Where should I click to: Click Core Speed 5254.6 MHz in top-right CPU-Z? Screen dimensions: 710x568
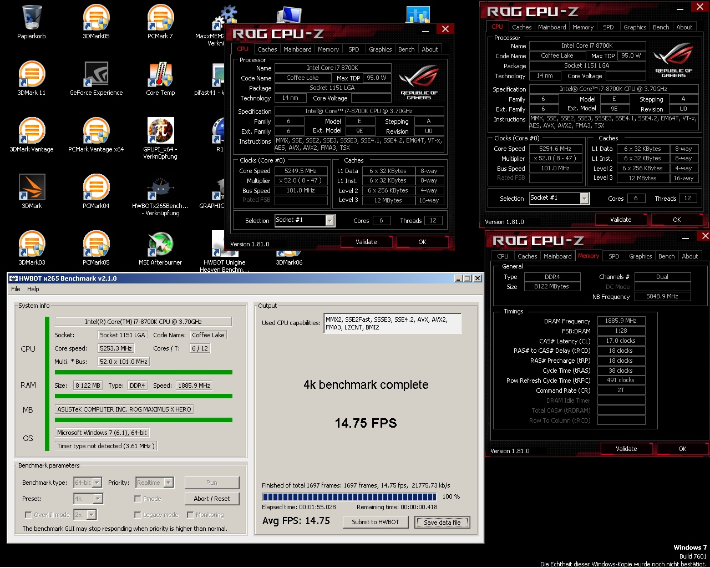555,149
